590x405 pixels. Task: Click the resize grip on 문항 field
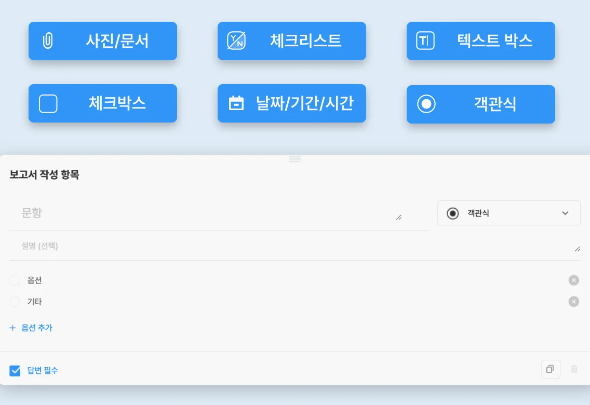(x=398, y=218)
